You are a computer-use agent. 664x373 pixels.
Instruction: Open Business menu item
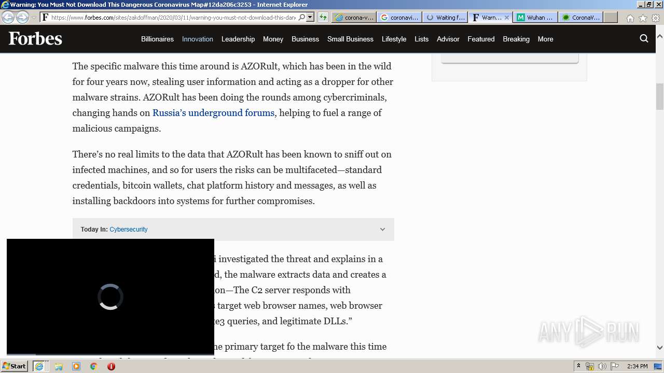point(305,39)
